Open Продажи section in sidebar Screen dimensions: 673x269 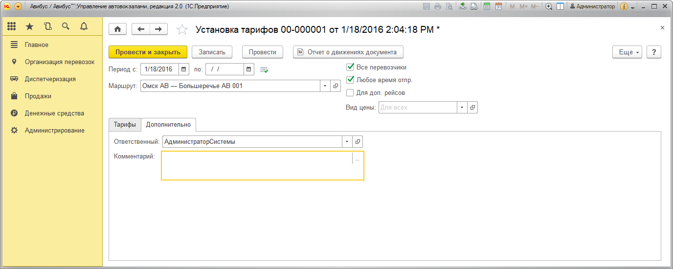tap(38, 96)
